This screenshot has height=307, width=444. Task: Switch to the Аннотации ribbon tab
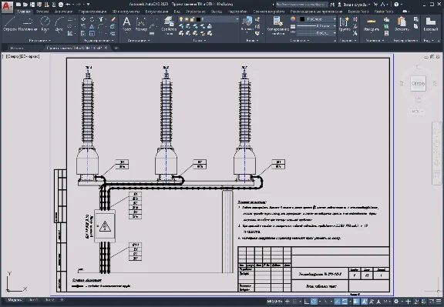[63, 12]
